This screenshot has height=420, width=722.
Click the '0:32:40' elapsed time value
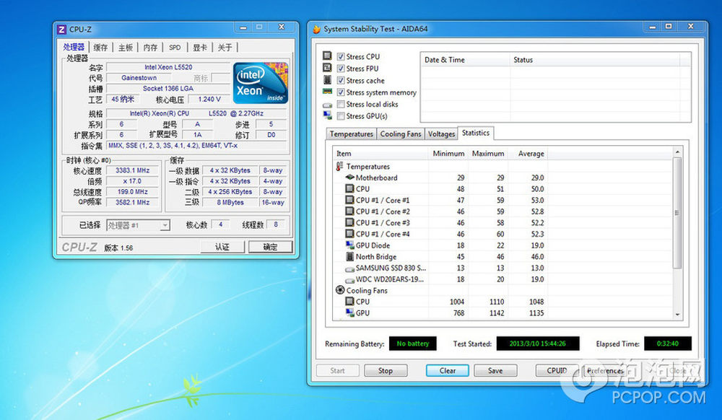click(x=668, y=344)
